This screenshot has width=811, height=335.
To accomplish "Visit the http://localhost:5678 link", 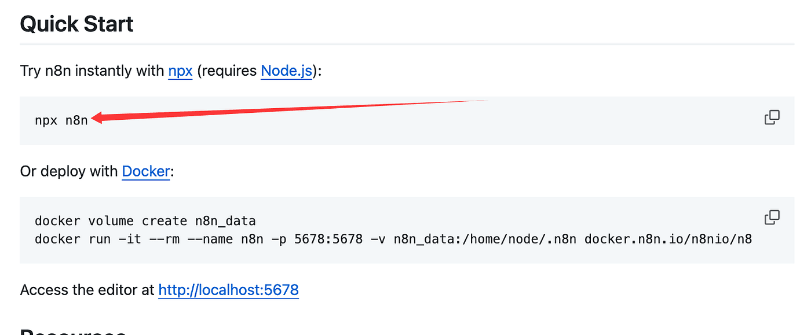I will [228, 289].
